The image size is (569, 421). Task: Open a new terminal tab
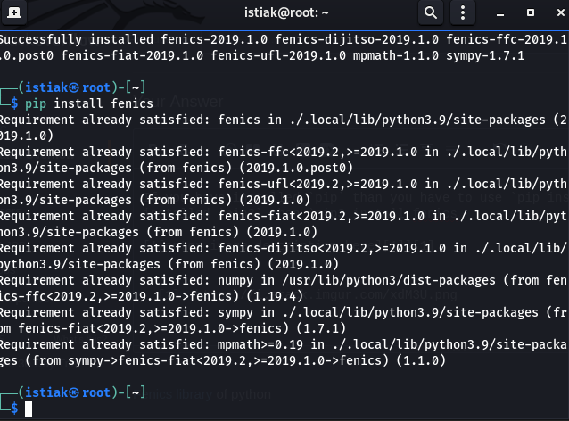tap(16, 12)
